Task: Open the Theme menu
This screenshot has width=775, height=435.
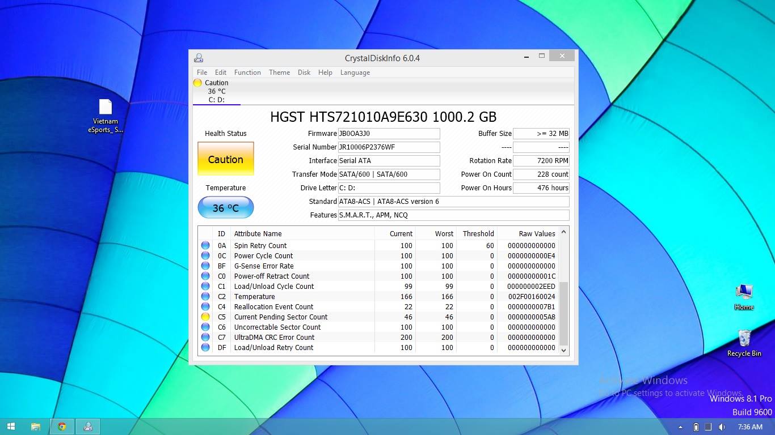Action: [x=279, y=72]
